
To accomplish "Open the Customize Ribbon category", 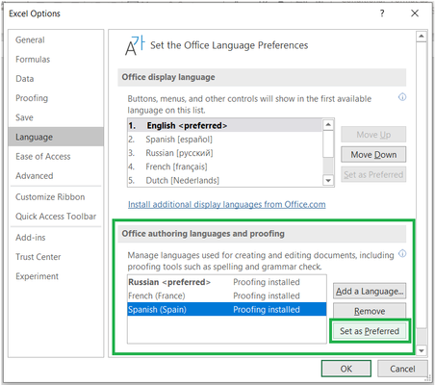I will [56, 197].
